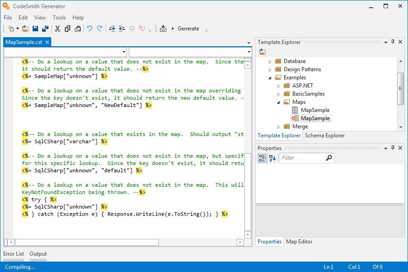Click the Build template icon
The height and width of the screenshot is (272, 408).
coord(163,29)
